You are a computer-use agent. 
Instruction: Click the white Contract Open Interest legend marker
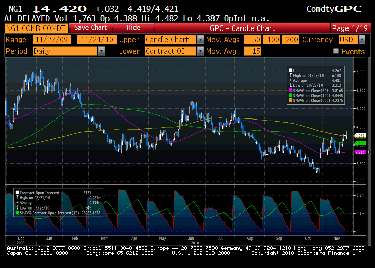pos(18,193)
